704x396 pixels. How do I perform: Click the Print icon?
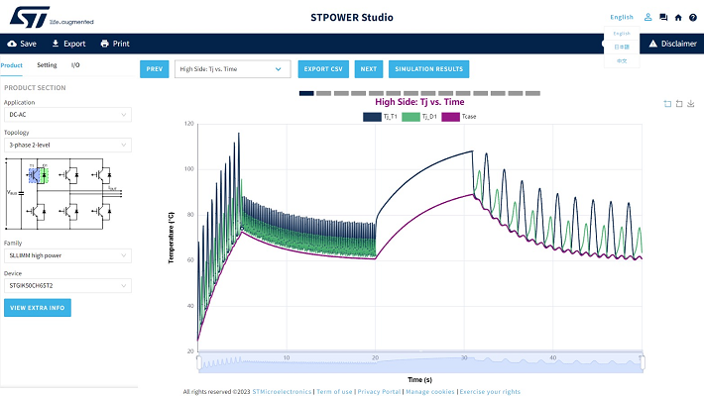(105, 44)
